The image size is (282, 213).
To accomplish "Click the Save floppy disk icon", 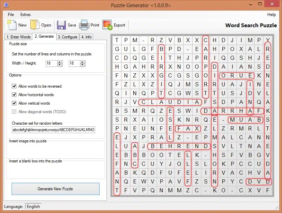I will pyautogui.click(x=61, y=25).
